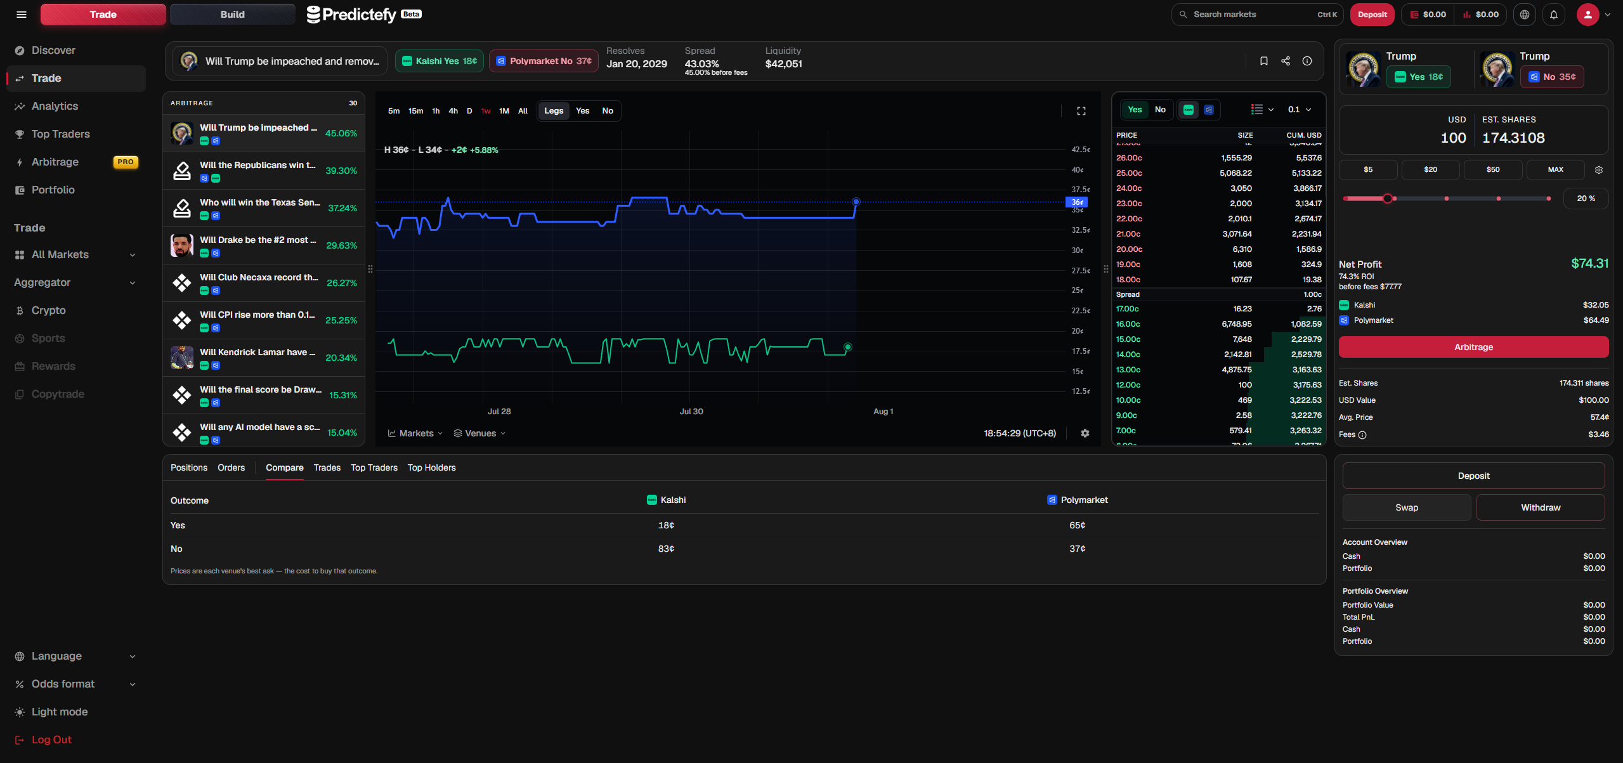
Task: Open the Language dropdown
Action: point(76,656)
